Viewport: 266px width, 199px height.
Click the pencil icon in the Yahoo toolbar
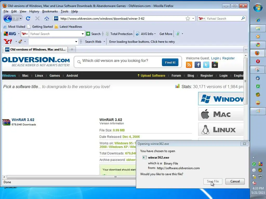20,41
